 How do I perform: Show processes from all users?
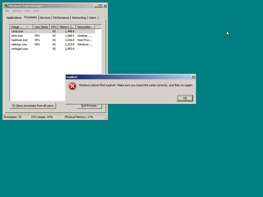click(33, 106)
